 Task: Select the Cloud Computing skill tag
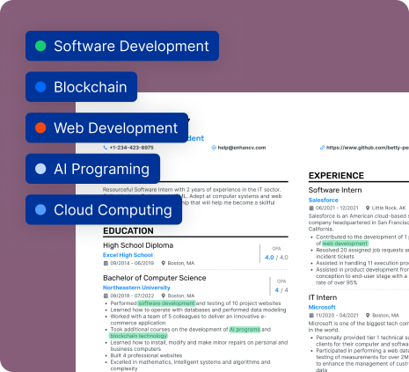pos(104,210)
